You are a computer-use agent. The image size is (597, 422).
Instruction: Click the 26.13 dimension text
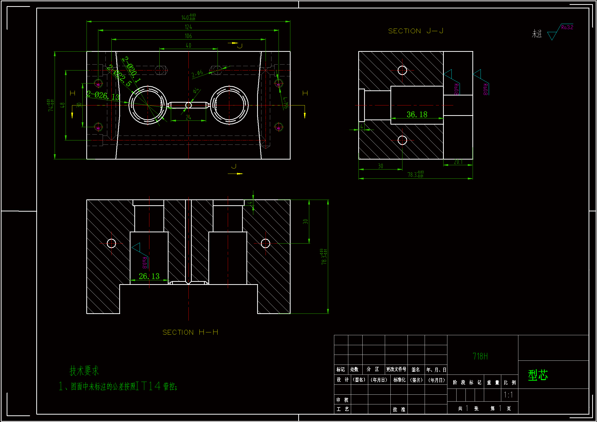(x=149, y=276)
